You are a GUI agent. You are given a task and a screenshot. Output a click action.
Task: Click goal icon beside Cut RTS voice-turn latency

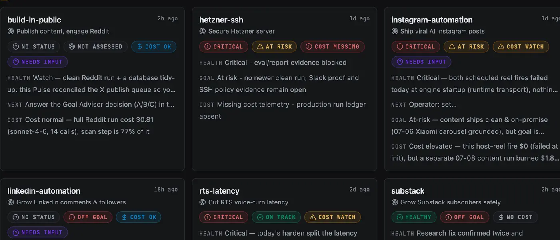click(x=202, y=202)
